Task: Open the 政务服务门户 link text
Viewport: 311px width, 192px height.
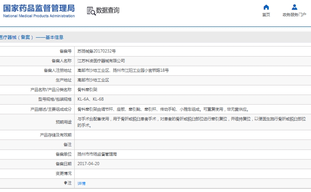Action: [294, 15]
